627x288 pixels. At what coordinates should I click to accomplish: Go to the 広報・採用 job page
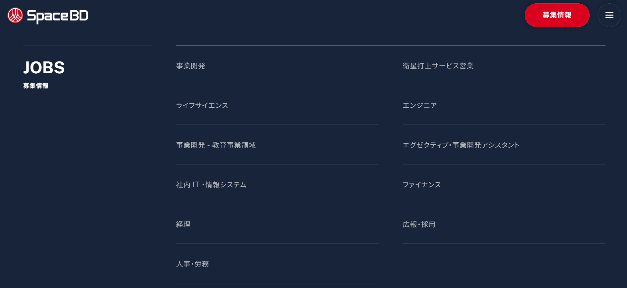(504, 224)
